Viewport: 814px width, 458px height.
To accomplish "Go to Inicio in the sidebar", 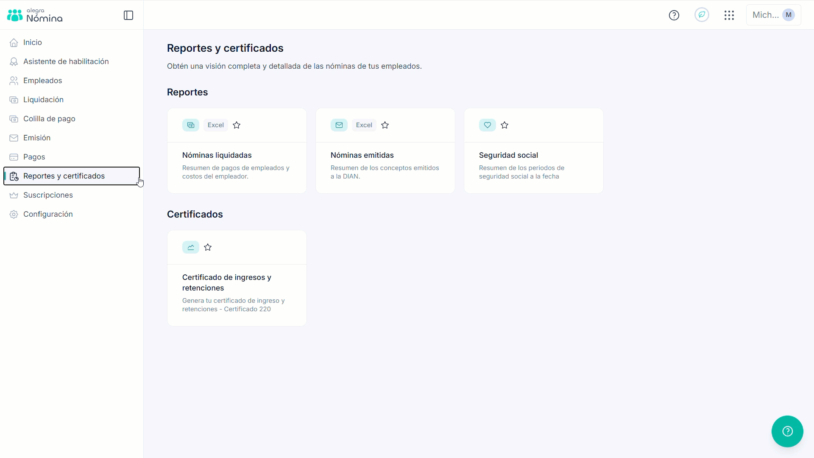I will (72, 42).
